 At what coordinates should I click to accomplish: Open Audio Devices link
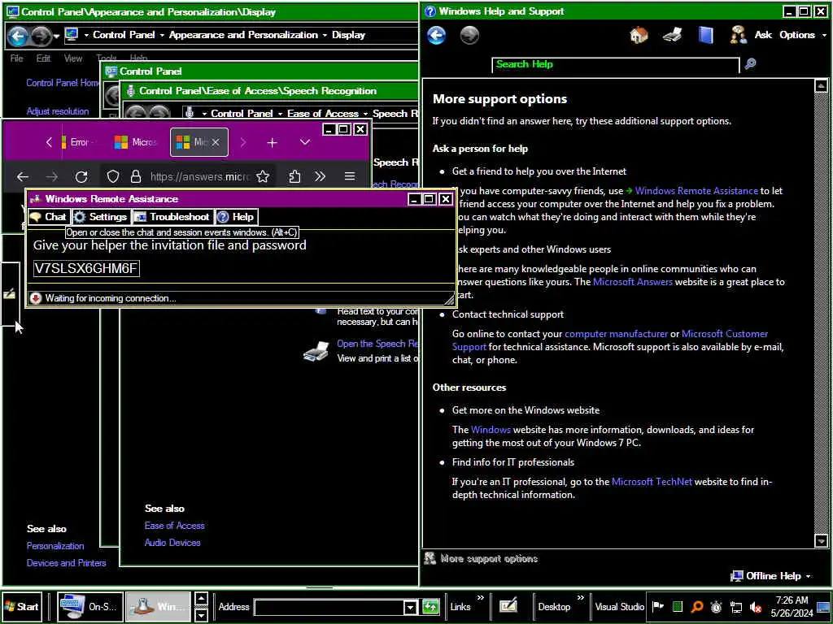click(x=172, y=543)
